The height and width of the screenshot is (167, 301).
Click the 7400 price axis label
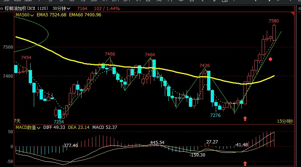[8, 76]
